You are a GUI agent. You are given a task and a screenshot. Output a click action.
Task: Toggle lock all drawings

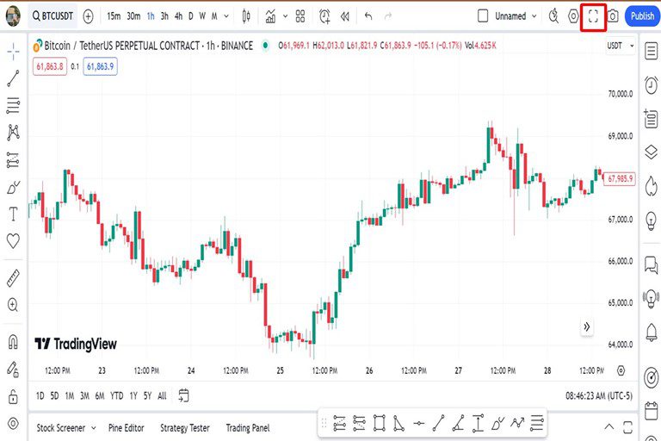tap(13, 397)
